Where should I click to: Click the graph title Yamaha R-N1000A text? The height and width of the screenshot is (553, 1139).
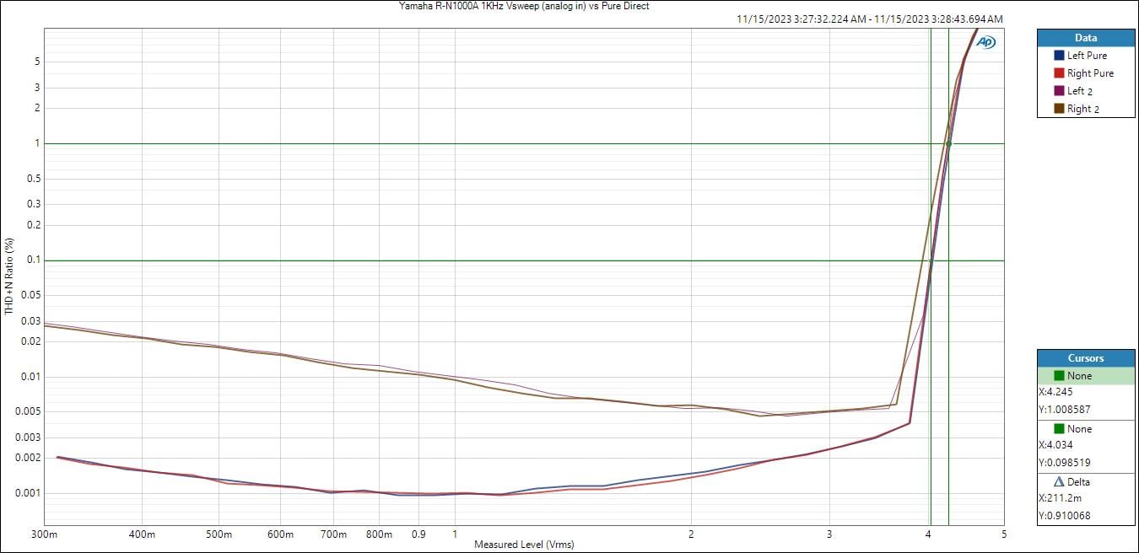pyautogui.click(x=523, y=6)
